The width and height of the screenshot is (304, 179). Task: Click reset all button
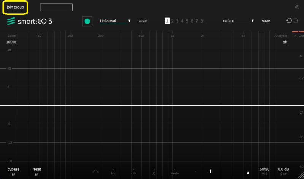(x=36, y=171)
